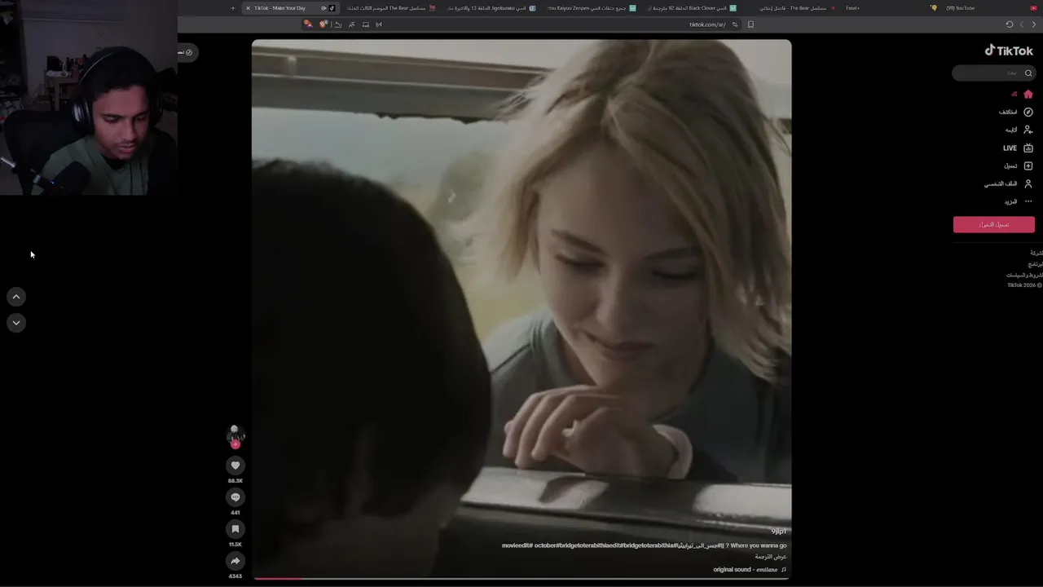
Task: Follow creator via red plus badge
Action: pos(235,444)
